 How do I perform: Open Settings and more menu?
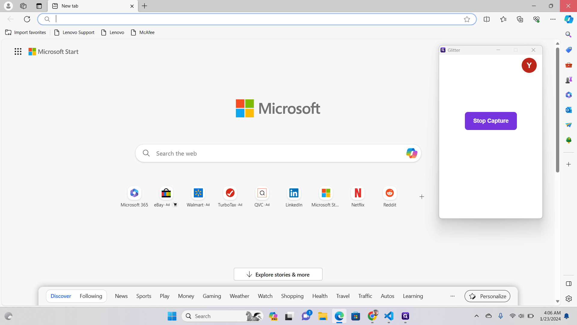click(x=553, y=19)
